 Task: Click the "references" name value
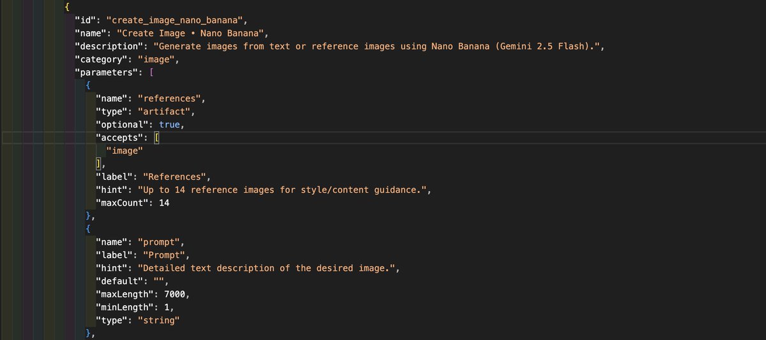click(169, 99)
